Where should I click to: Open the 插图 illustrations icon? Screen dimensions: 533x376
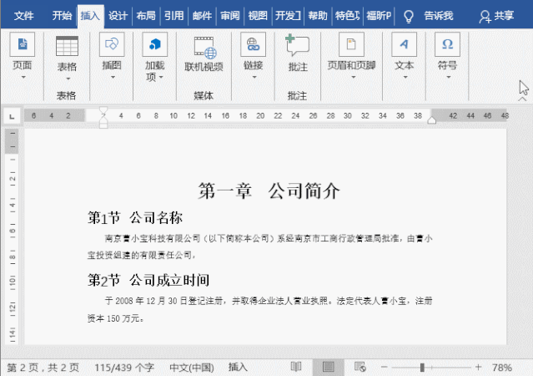pyautogui.click(x=112, y=44)
